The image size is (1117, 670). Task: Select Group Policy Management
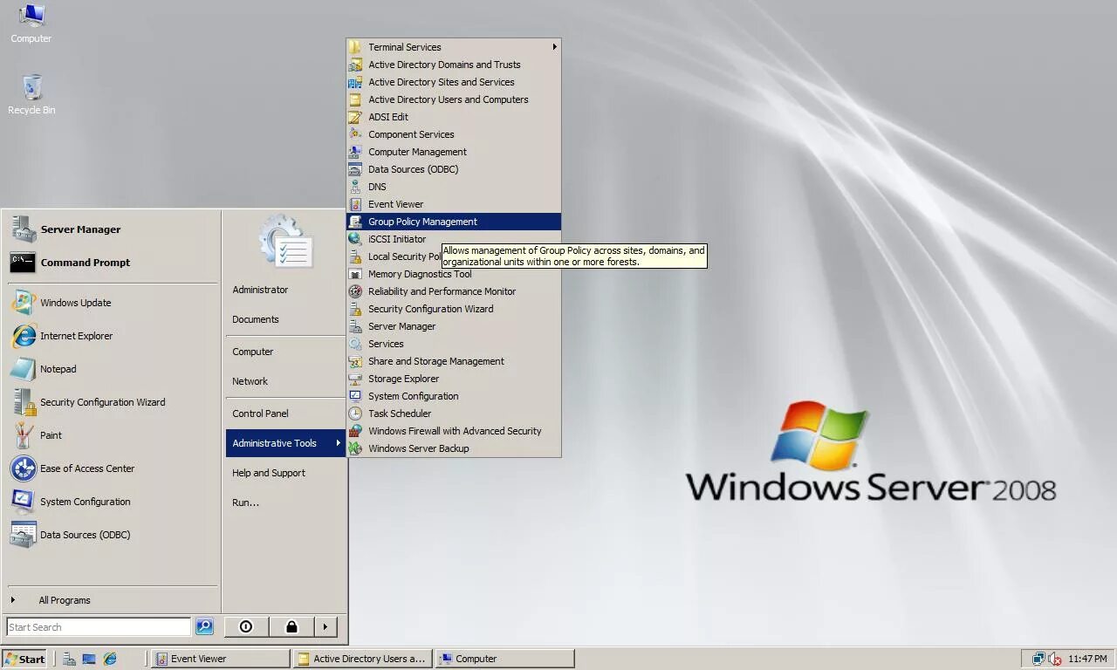422,222
